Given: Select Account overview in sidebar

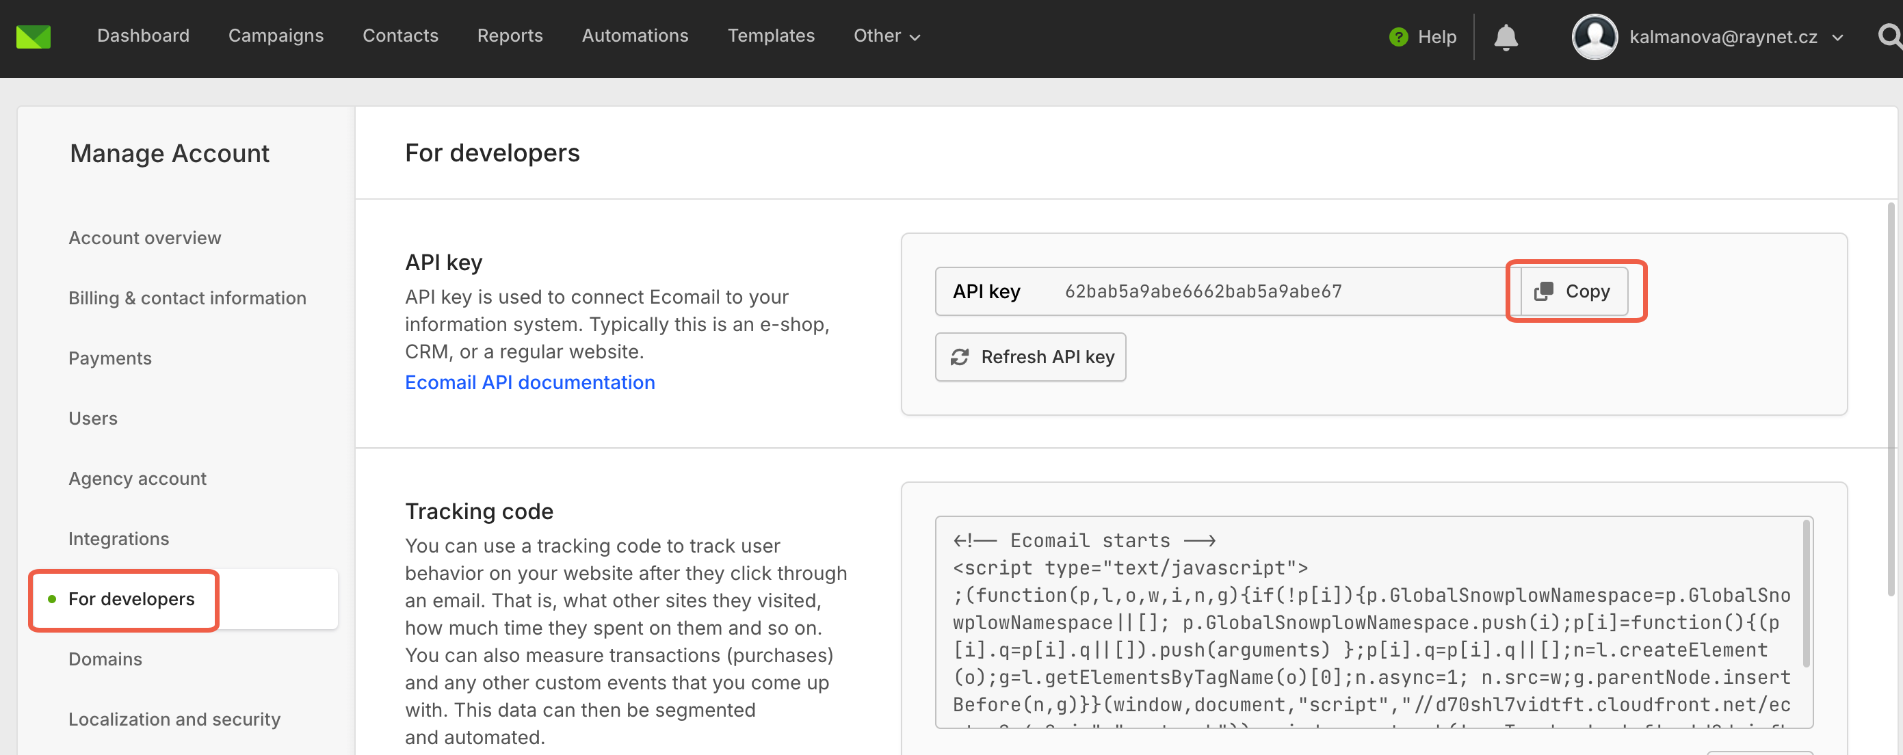Looking at the screenshot, I should pos(145,238).
